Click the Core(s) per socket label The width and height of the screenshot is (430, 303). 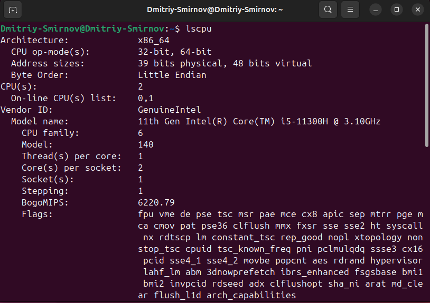pos(71,168)
